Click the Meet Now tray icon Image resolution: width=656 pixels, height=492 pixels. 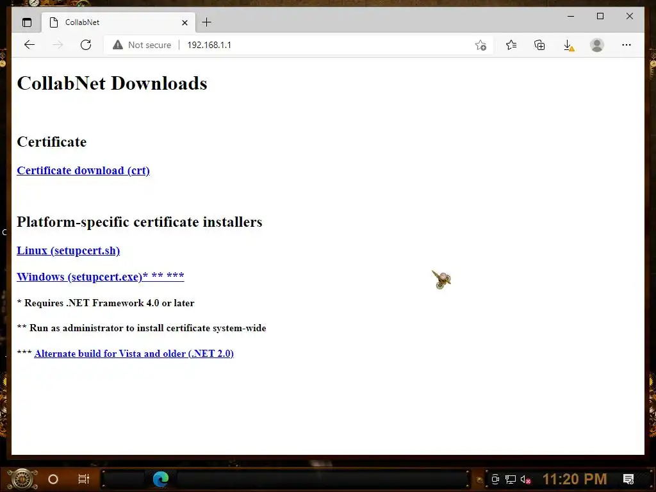[495, 479]
